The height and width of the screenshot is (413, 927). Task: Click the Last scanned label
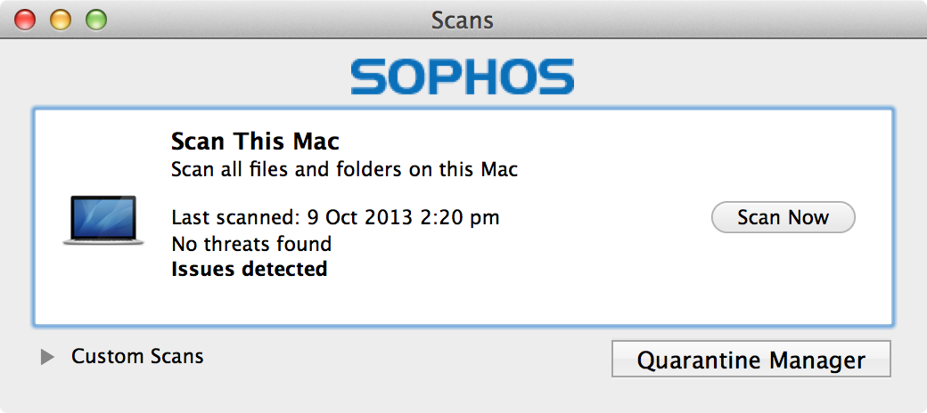[236, 217]
